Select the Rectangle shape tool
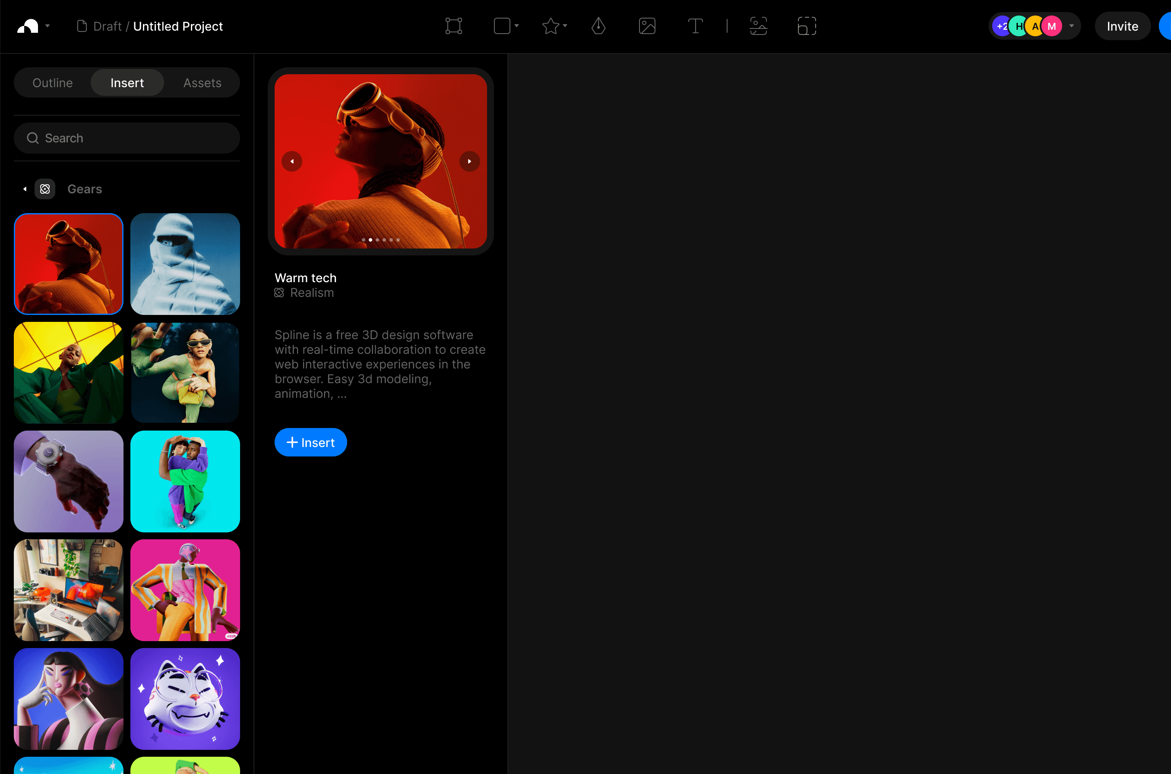Screen dimensions: 1171x774 tap(502, 26)
